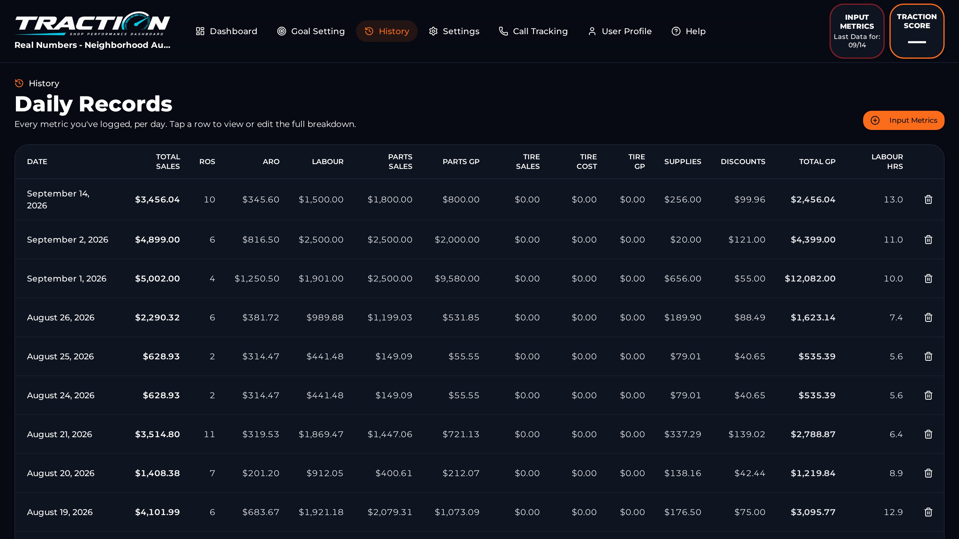Click the $4,101.99 total sales value
The height and width of the screenshot is (539, 959).
pyautogui.click(x=157, y=512)
